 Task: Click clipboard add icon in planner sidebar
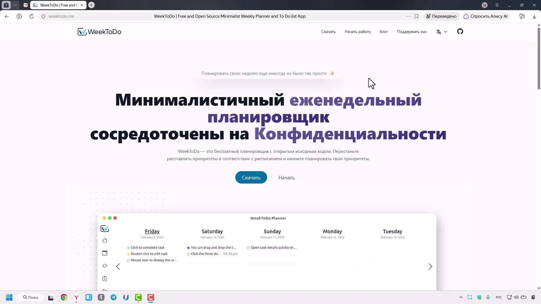point(105,278)
